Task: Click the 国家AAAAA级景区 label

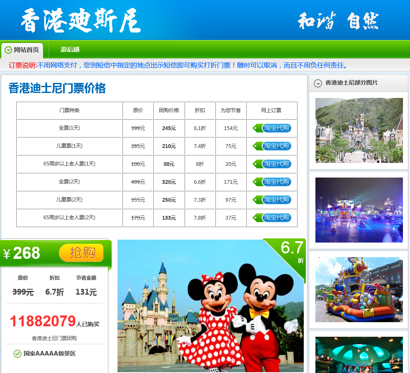Action: (50, 354)
